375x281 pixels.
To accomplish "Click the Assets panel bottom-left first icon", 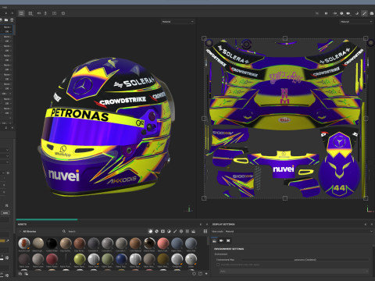I will click(20, 273).
